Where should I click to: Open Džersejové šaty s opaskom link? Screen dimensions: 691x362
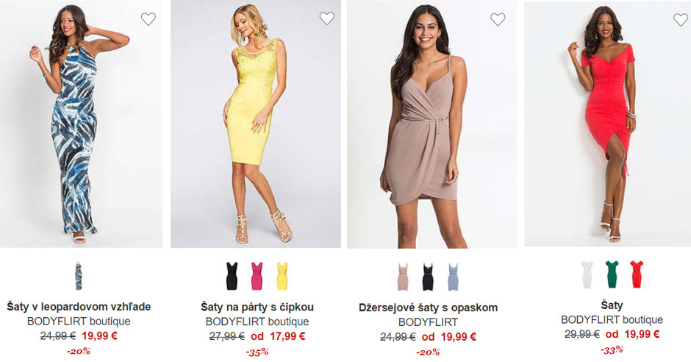428,308
